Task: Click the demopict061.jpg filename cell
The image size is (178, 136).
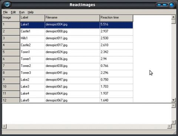Action: tap(72, 87)
